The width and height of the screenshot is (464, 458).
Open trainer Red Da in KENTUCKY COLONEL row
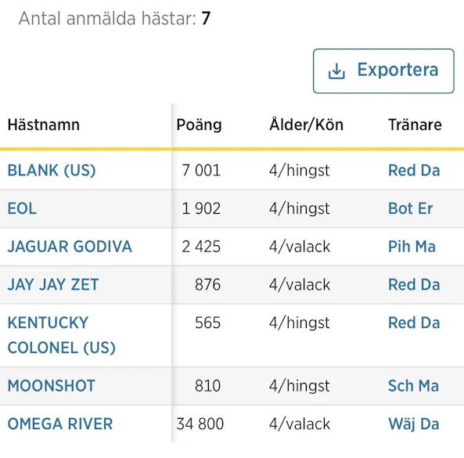point(414,323)
